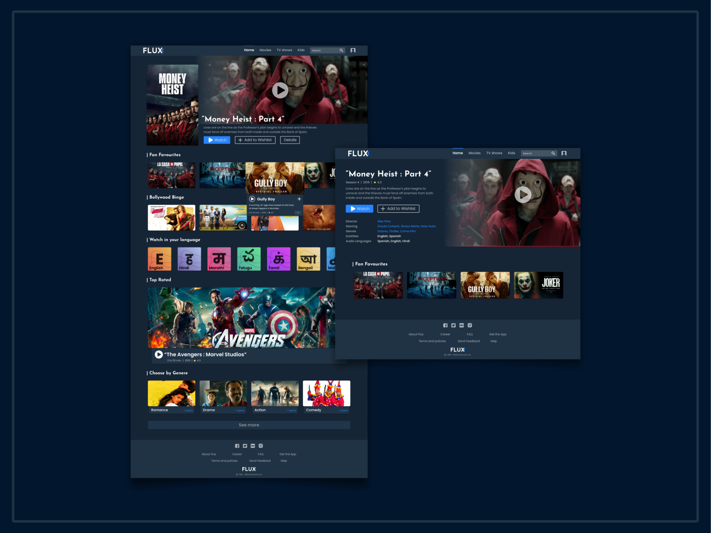Viewport: 711px width, 533px height.
Task: Click search magnifier icon in details page header
Action: click(x=553, y=153)
